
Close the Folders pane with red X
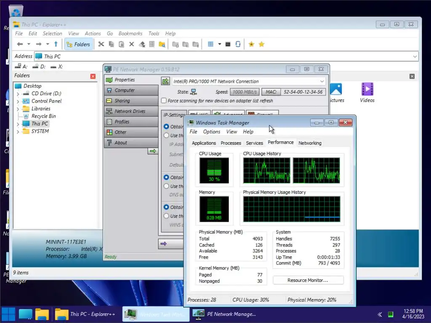[x=93, y=76]
